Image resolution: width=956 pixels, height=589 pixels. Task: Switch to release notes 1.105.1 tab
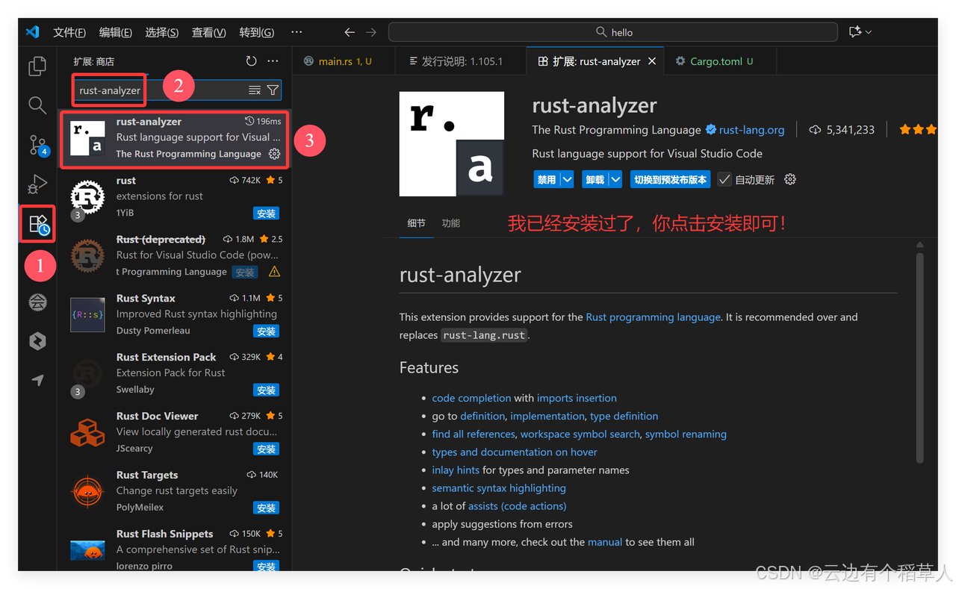coord(461,61)
